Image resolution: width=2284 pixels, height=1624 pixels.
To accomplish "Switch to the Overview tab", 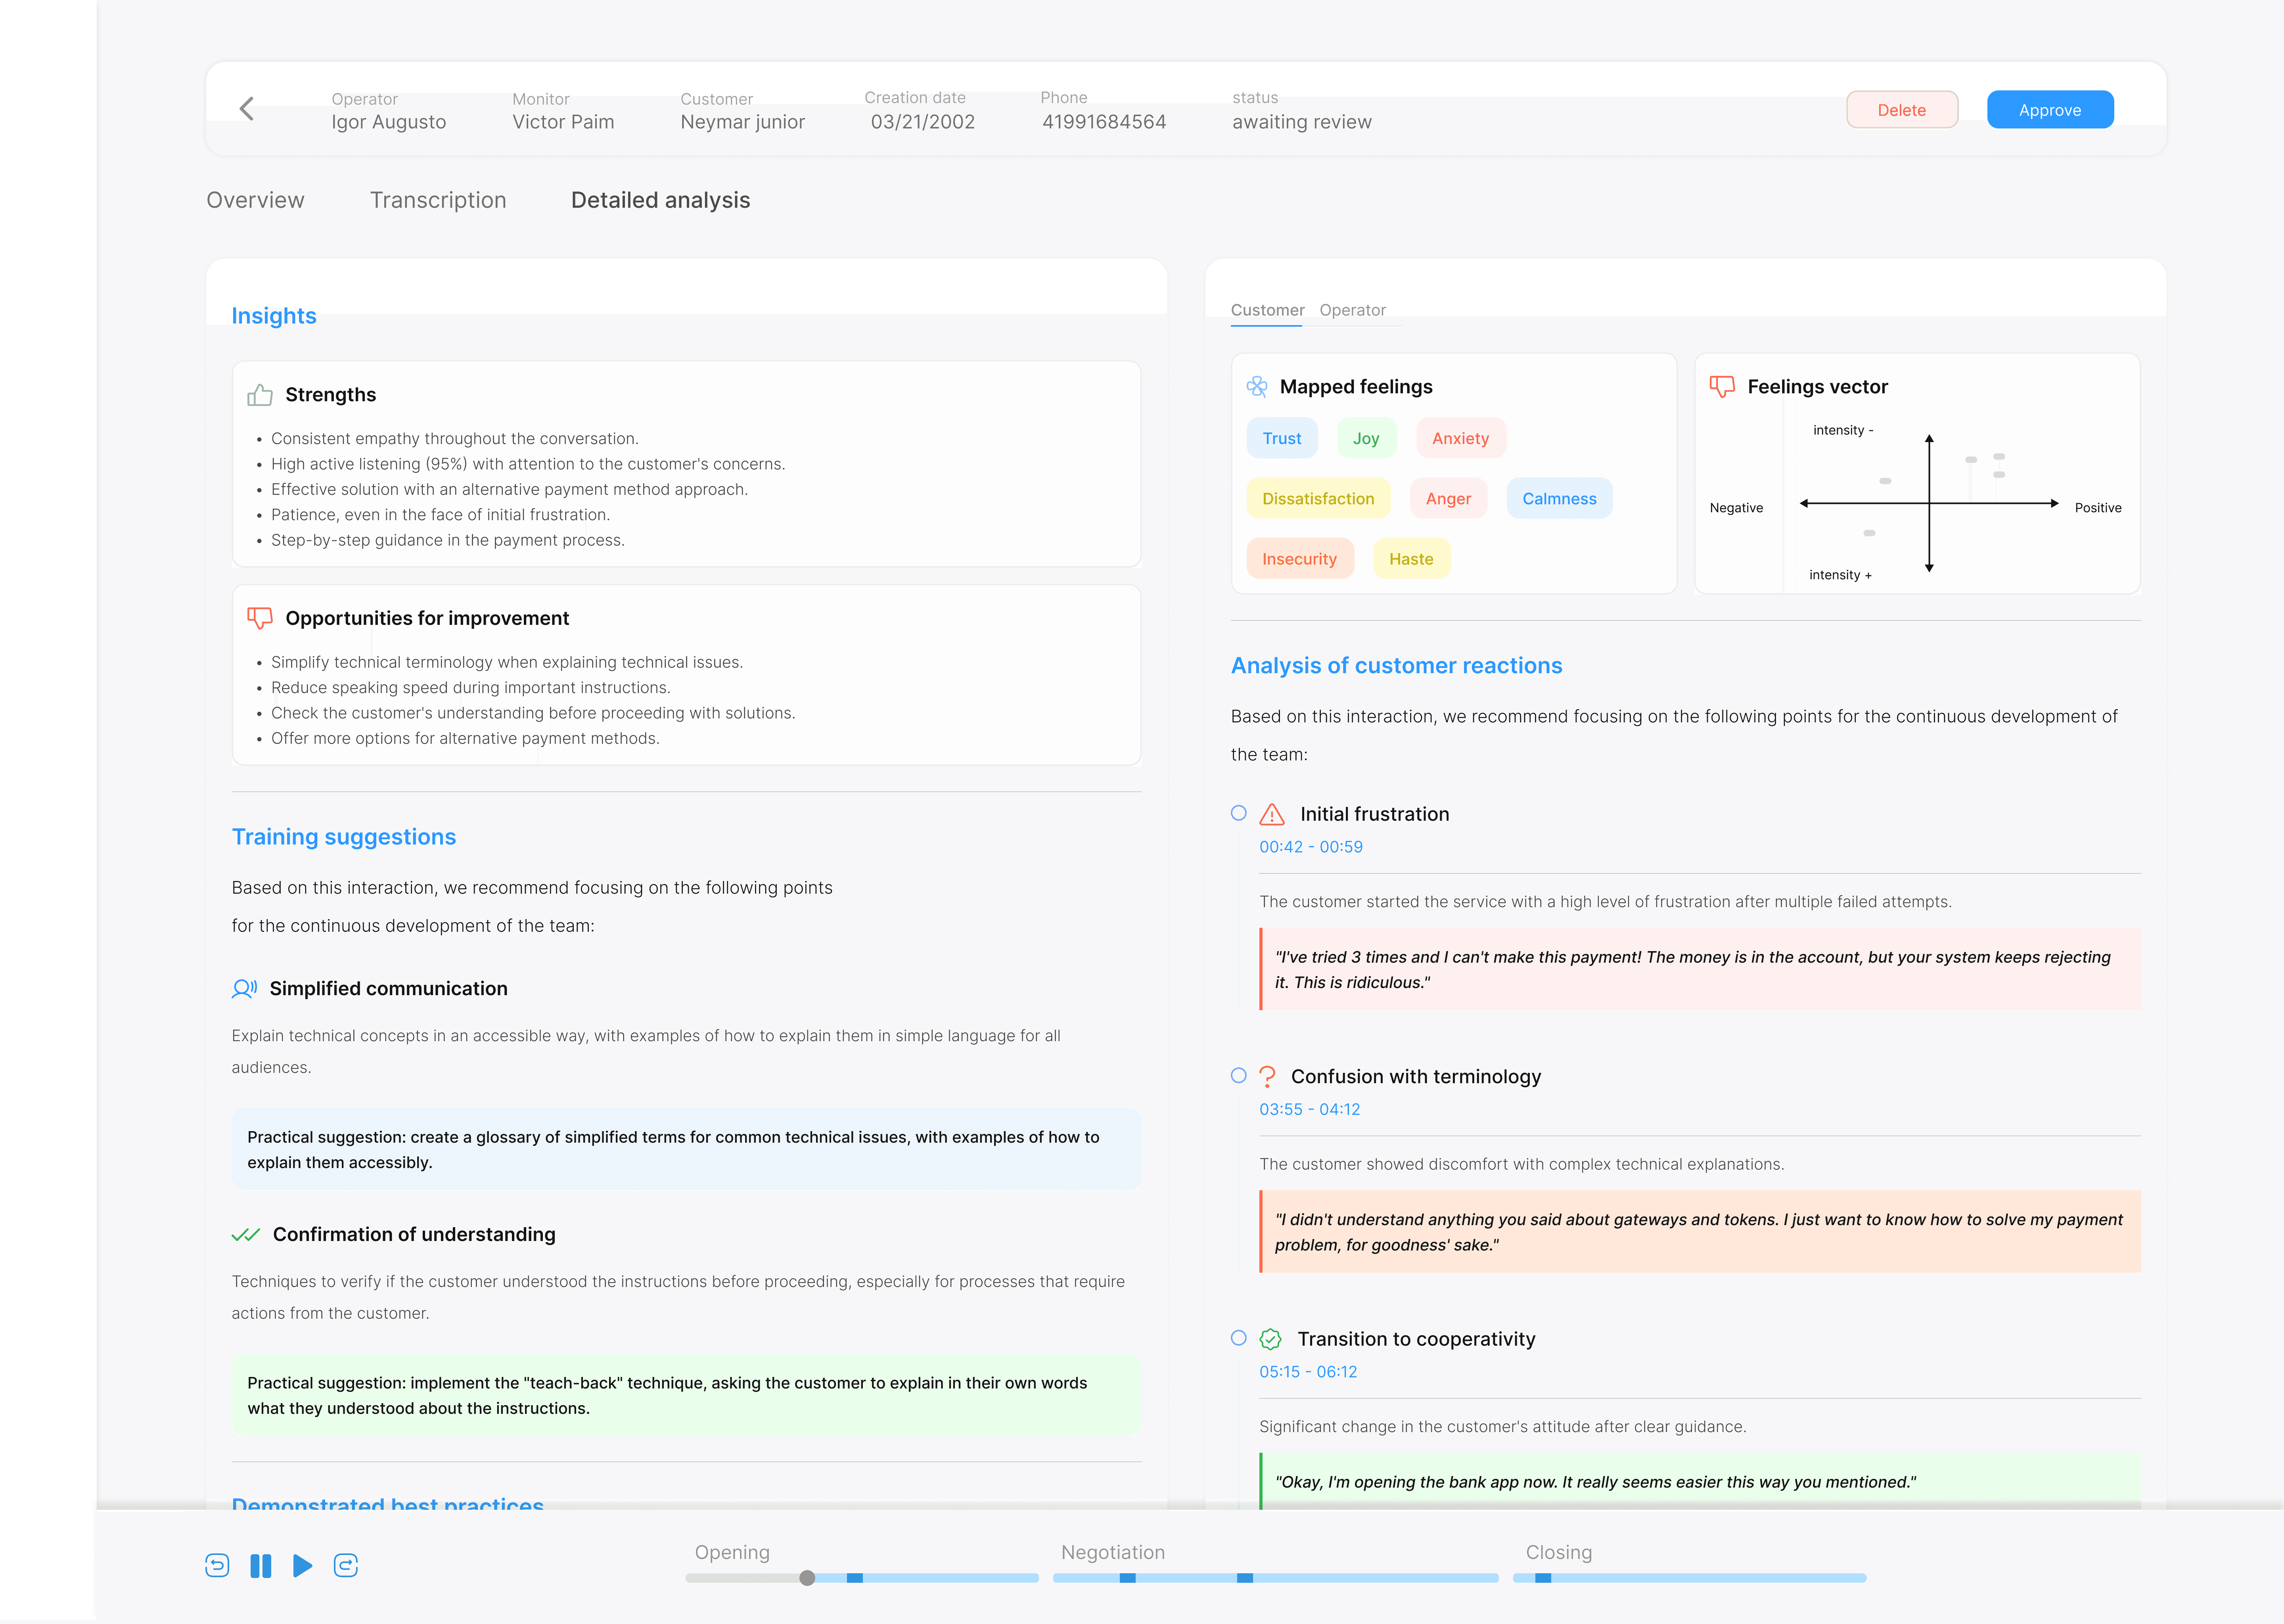I will coord(255,200).
